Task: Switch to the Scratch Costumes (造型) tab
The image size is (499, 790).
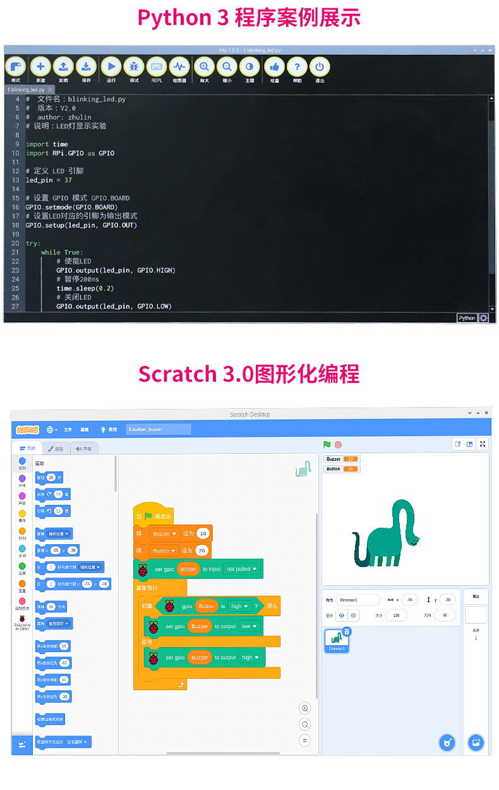Action: 56,448
